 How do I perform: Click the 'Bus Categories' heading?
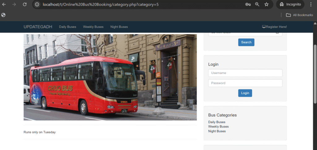[222, 115]
